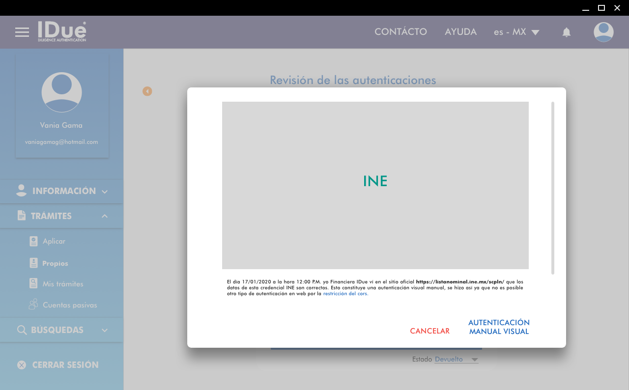Follow the restricción del cors link
The height and width of the screenshot is (390, 629).
click(x=345, y=294)
